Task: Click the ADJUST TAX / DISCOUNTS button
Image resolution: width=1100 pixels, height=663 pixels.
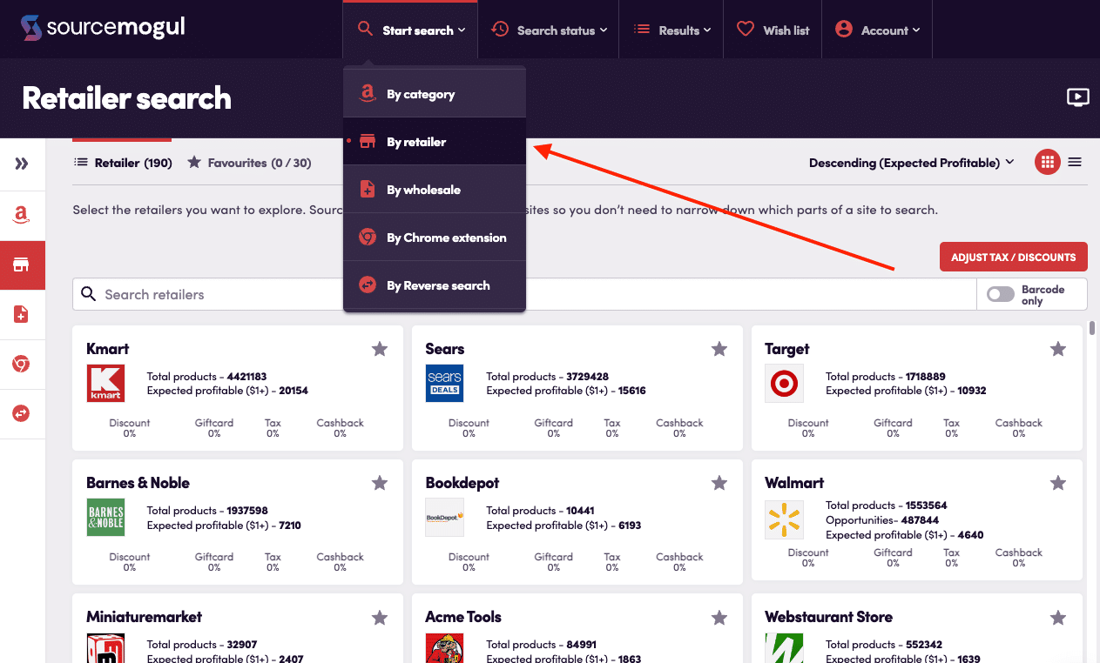Action: [x=1013, y=258]
